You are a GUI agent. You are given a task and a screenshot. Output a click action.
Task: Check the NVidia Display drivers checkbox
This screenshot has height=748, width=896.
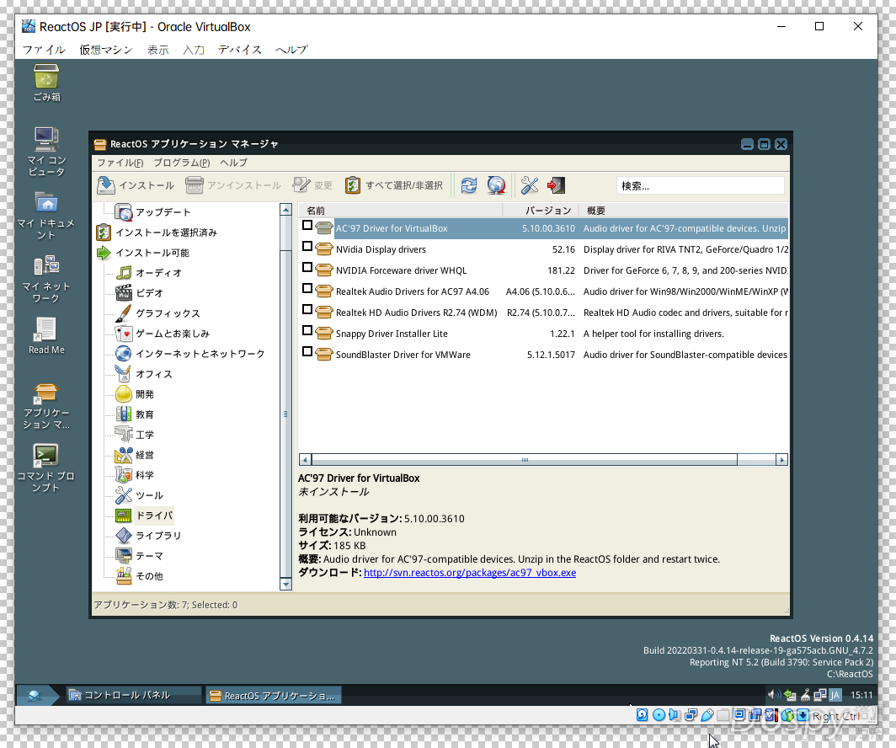point(307,246)
